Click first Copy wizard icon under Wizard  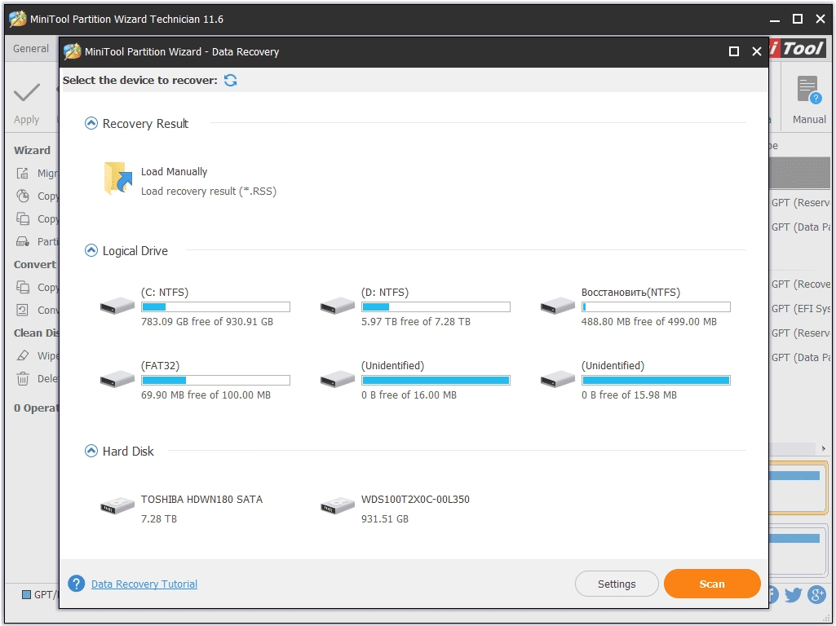point(22,196)
